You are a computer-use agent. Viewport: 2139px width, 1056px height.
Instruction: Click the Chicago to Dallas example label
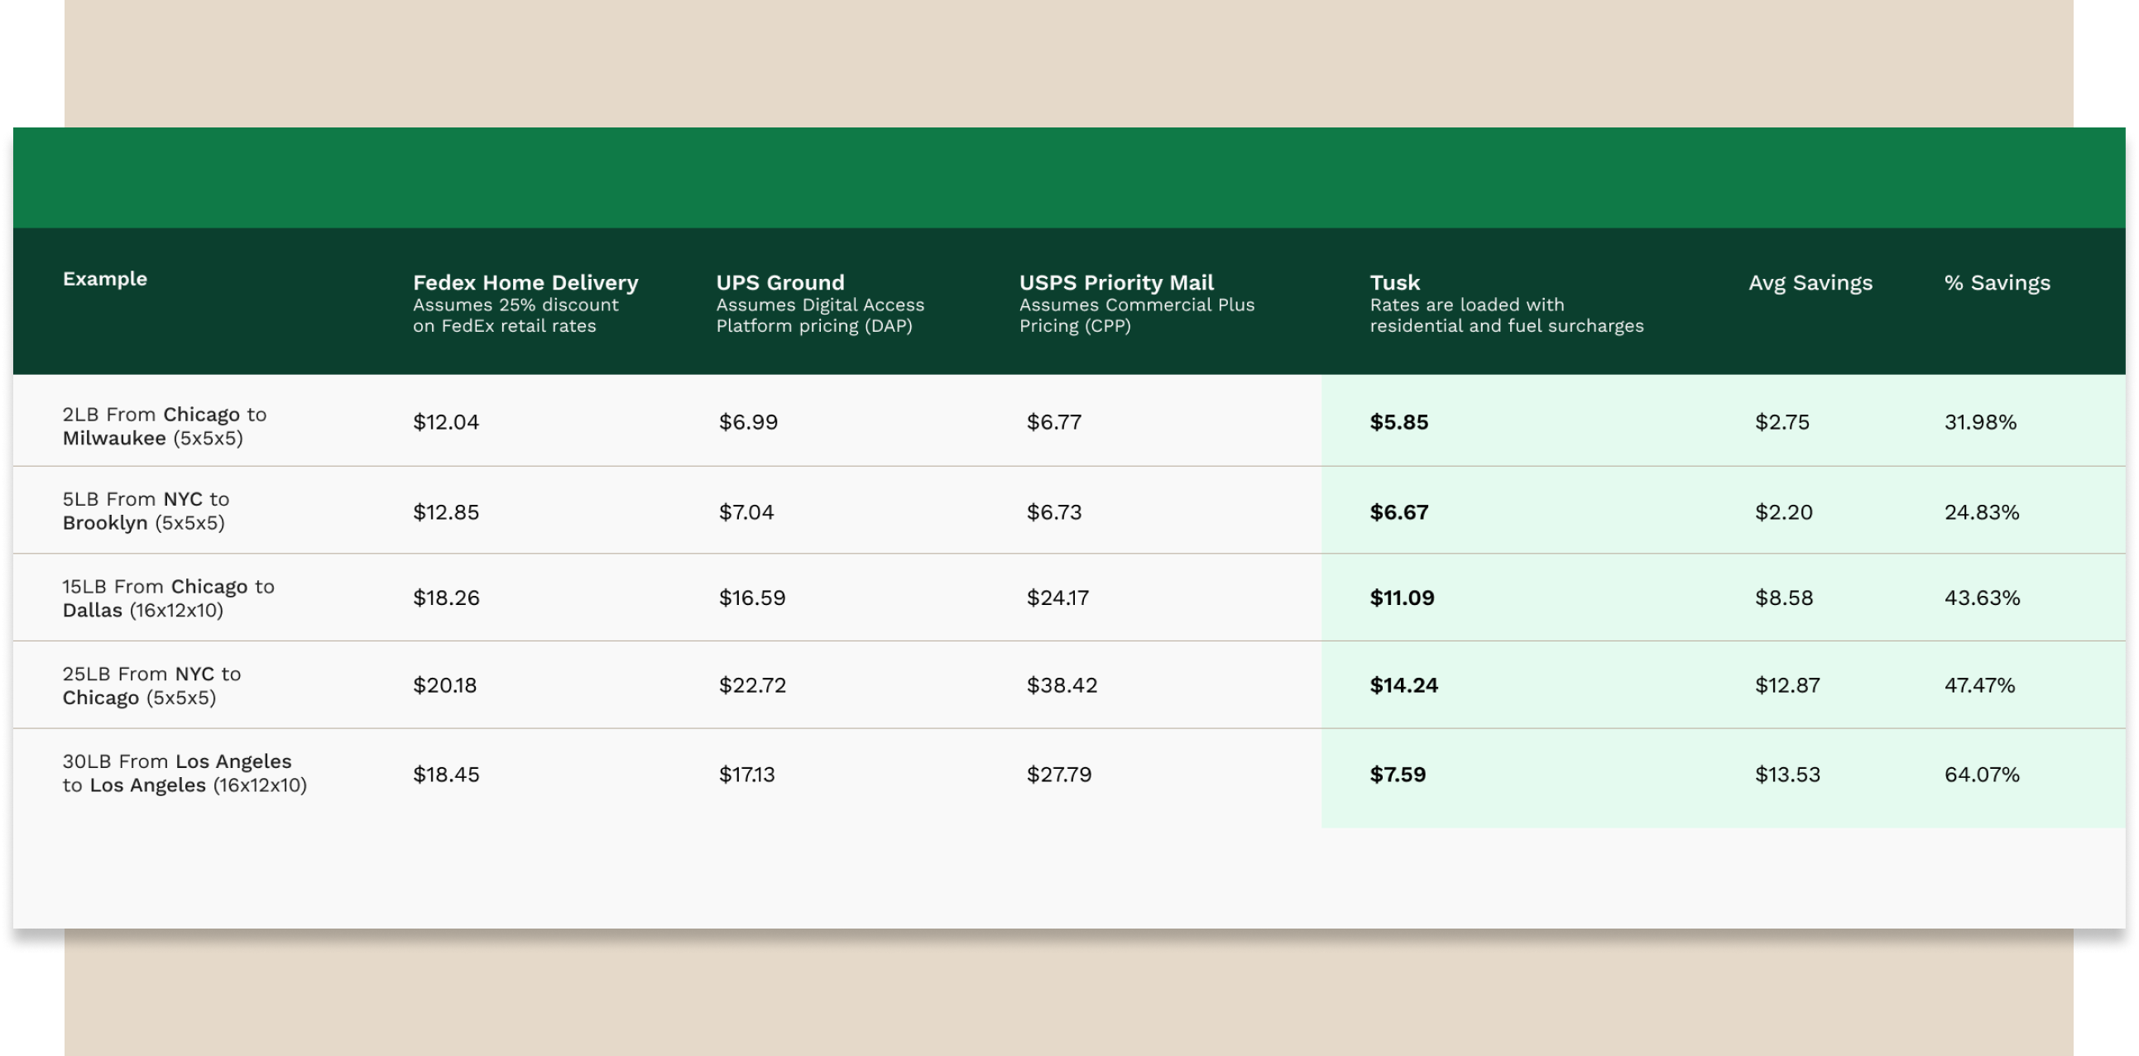coord(168,598)
